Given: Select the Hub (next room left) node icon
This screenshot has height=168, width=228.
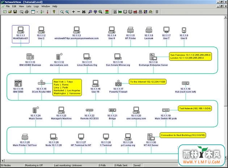Looking at the screenshot, I should point(186,83).
